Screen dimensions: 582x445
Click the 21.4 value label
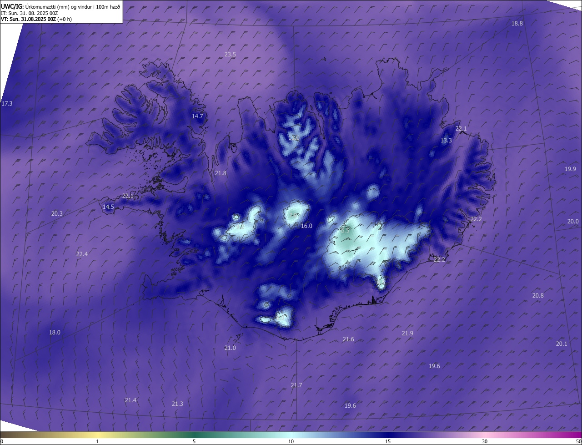130,400
